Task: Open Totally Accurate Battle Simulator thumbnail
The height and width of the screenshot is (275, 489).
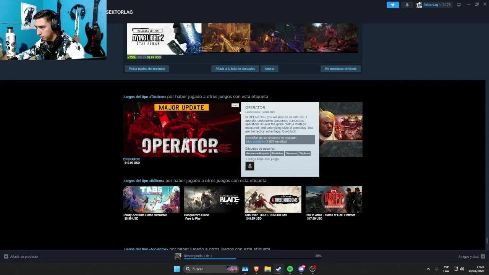Action: tap(151, 199)
